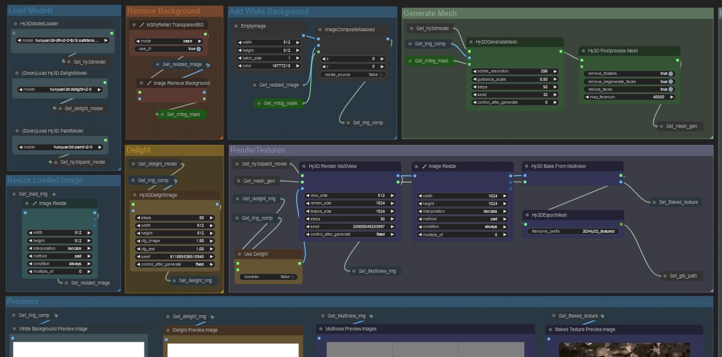Select the Generate Mesh group title
722x357 pixels.
click(x=430, y=13)
